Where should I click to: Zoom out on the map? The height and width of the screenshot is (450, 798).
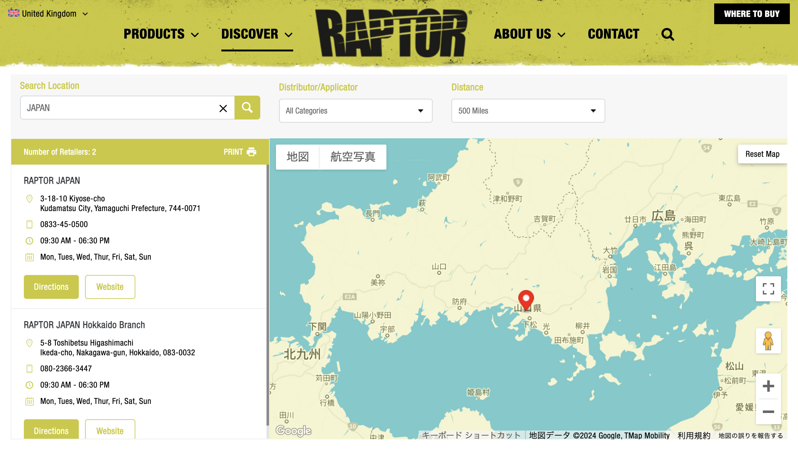[x=768, y=412]
